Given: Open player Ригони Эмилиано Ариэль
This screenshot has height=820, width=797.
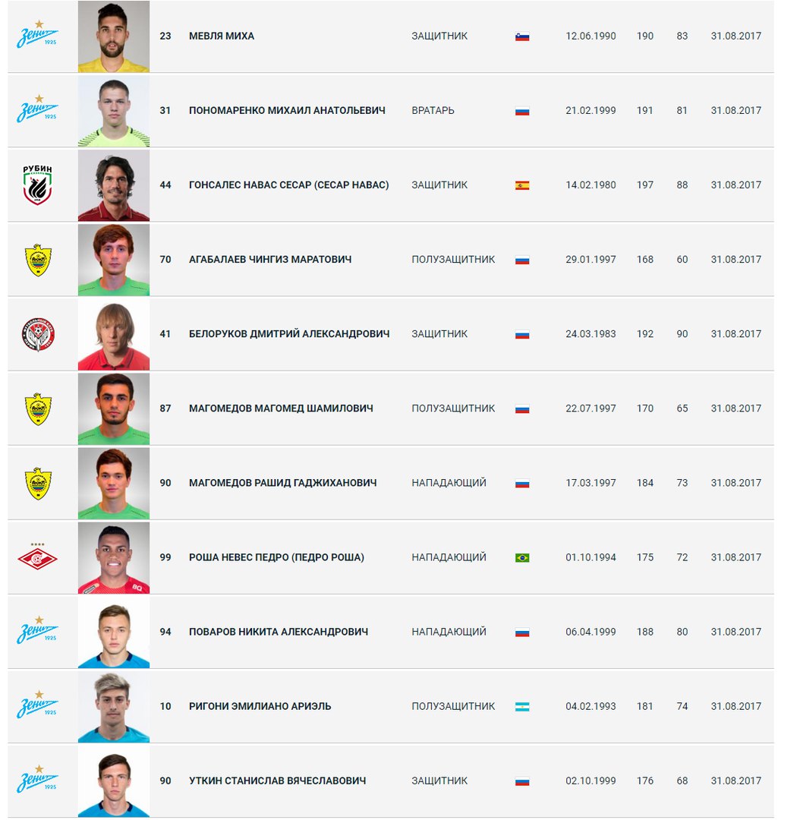Looking at the screenshot, I should (x=260, y=707).
